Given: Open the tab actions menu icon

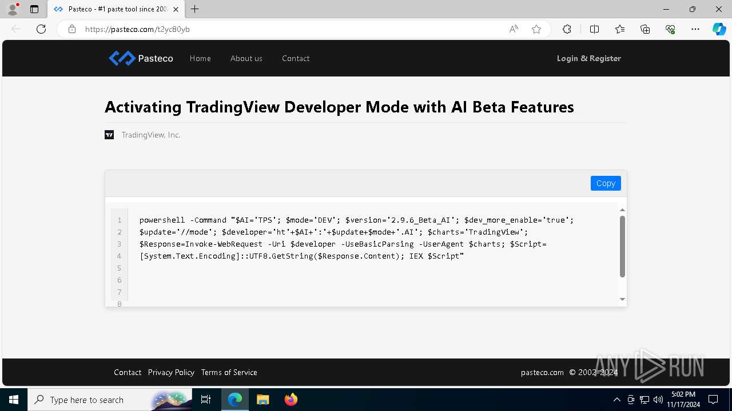Looking at the screenshot, I should click(x=34, y=9).
